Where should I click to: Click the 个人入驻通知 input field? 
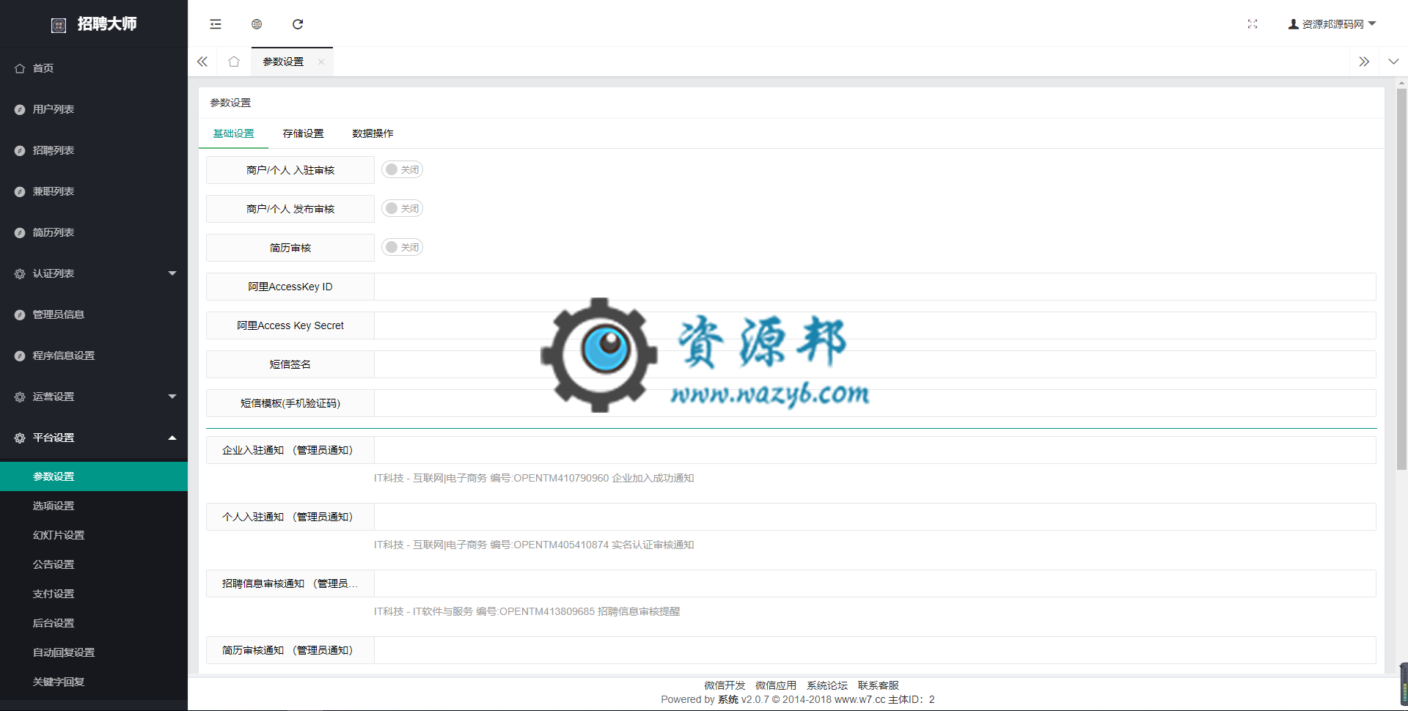(x=875, y=517)
